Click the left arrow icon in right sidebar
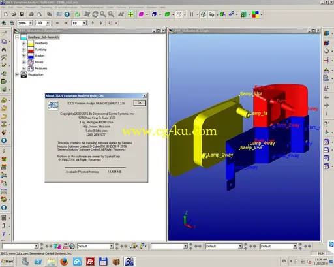The image size is (334, 267). click(x=326, y=97)
